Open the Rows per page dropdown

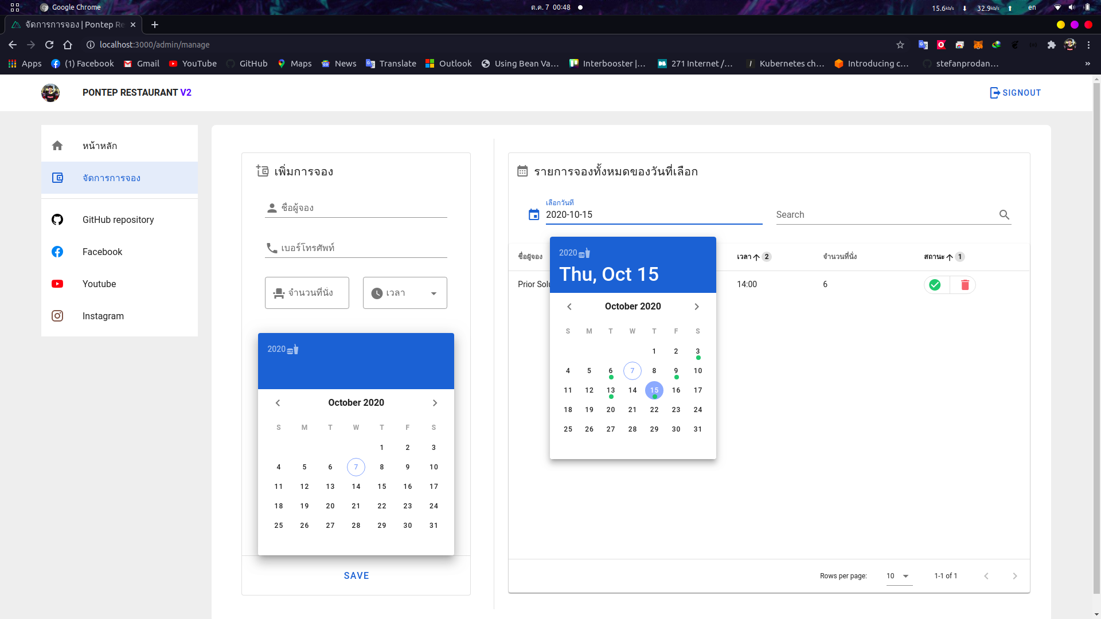899,576
